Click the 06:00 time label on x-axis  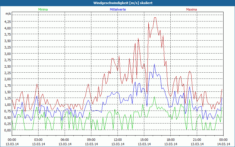click(x=65, y=140)
